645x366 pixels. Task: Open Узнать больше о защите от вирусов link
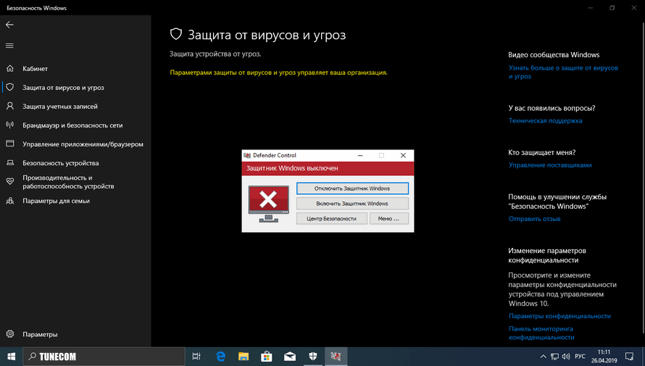563,72
